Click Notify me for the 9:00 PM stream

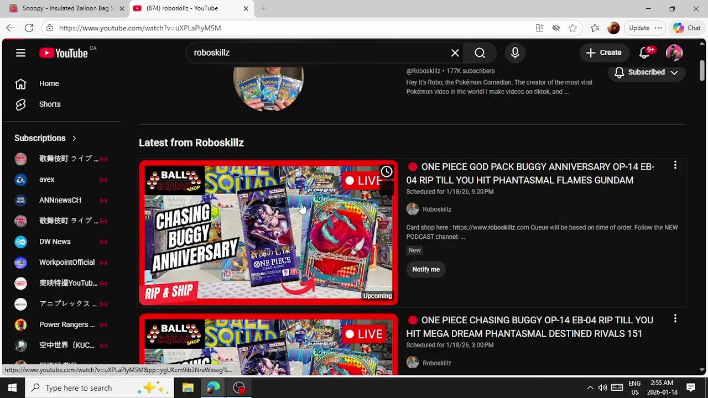pyautogui.click(x=426, y=269)
